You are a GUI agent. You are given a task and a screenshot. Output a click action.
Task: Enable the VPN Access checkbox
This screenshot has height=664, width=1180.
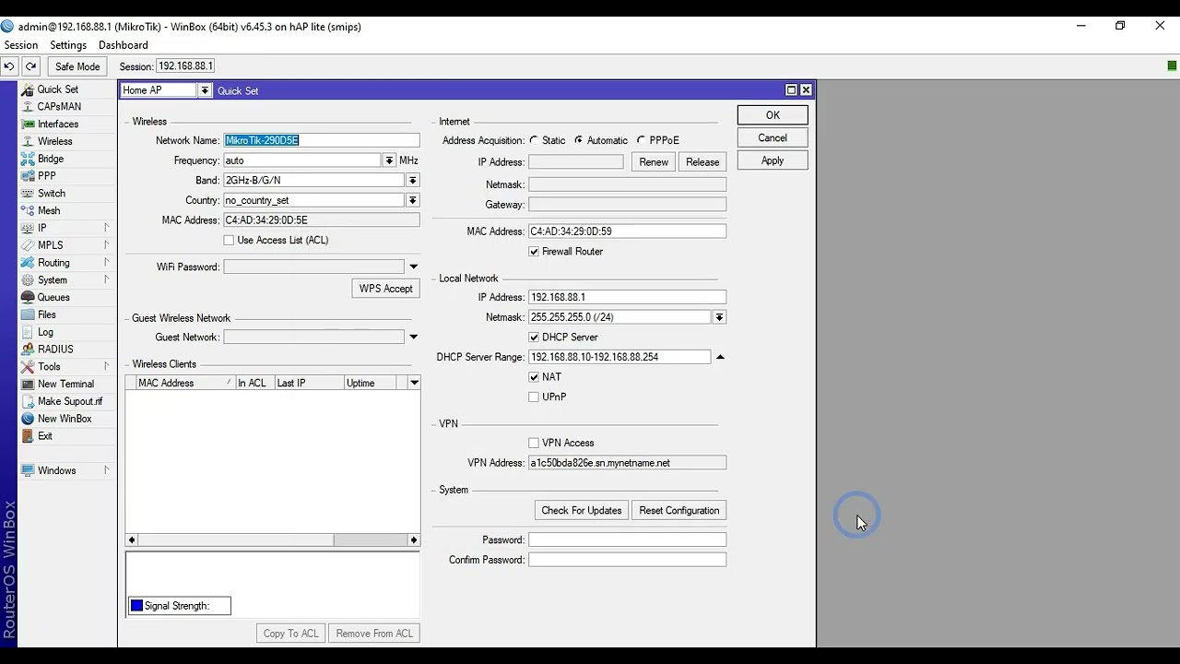tap(534, 443)
